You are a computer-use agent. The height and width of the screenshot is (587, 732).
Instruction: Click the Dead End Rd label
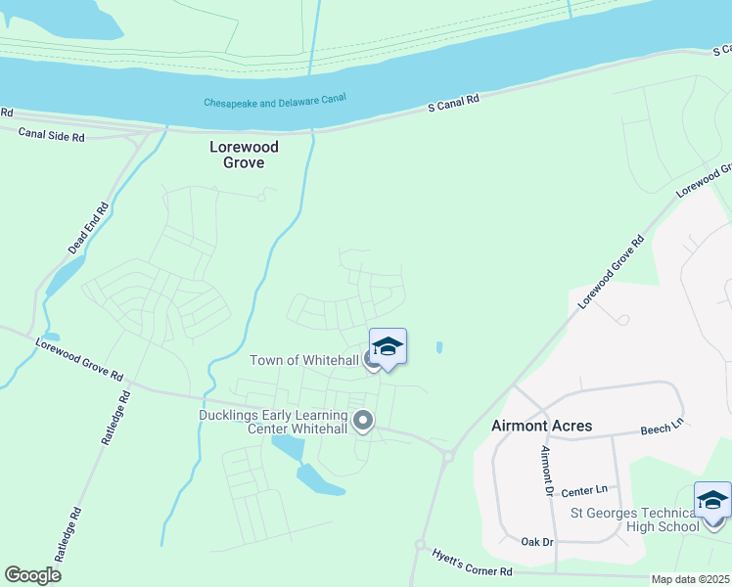click(88, 228)
